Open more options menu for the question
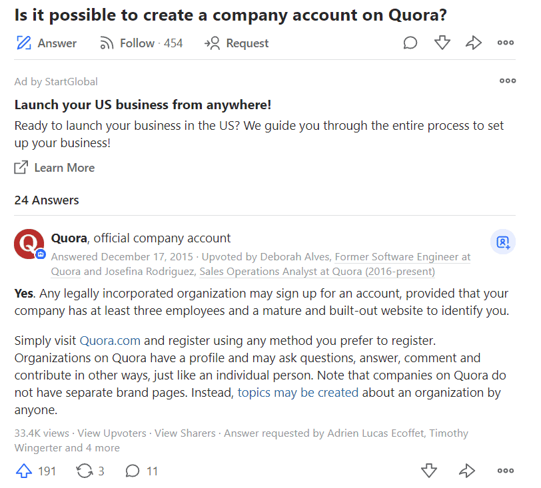The height and width of the screenshot is (488, 541). tap(505, 43)
